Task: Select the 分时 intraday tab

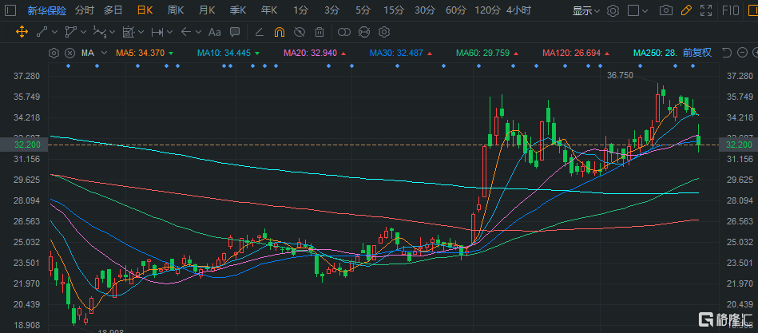Action: 84,11
